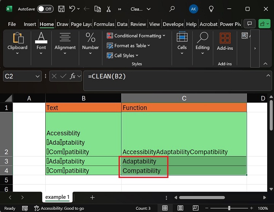Image resolution: width=274 pixels, height=212 pixels.
Task: Expand the Name Box dropdown arrow
Action: [38, 76]
